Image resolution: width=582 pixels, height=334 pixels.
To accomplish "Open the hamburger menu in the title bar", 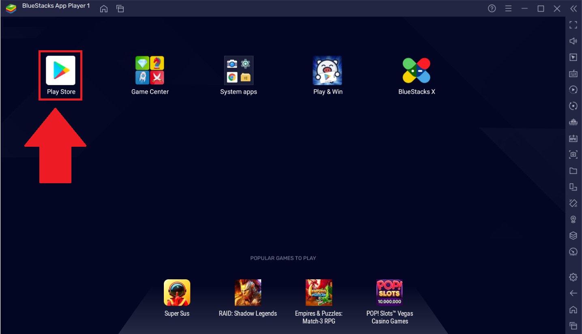I will coord(508,9).
